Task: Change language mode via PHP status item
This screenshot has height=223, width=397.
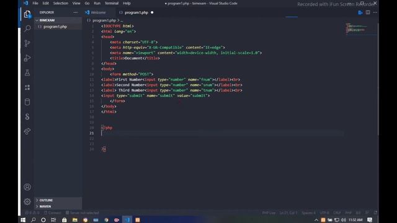Action: (349, 213)
